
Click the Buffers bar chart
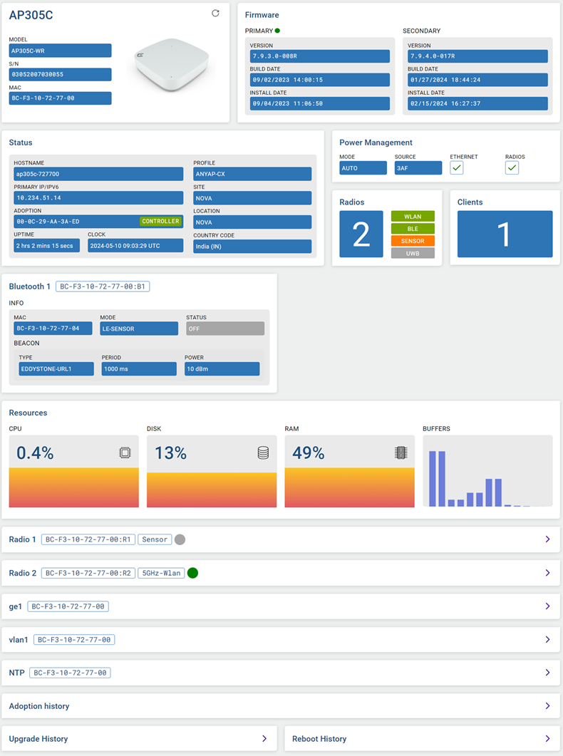pos(487,472)
